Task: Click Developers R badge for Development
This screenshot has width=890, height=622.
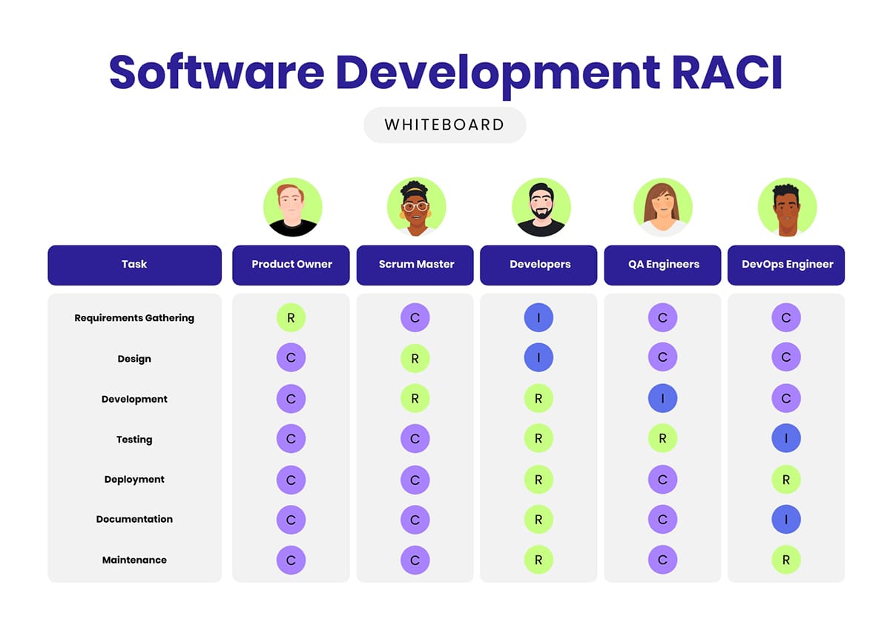Action: coord(538,399)
